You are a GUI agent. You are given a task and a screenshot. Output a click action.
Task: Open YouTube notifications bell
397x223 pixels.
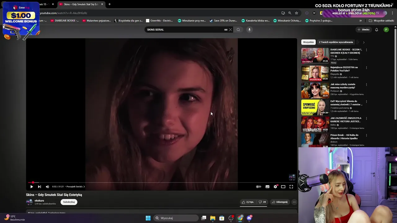click(377, 30)
